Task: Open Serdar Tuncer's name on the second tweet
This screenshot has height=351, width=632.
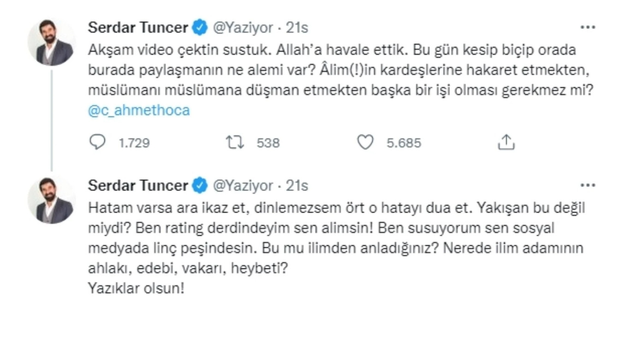Action: pos(137,186)
